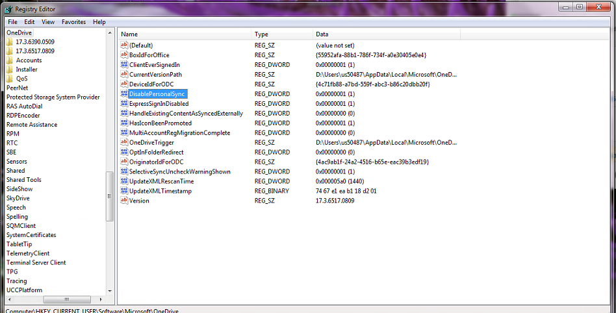Open the Help menu
Viewport: 616px width, 313px height.
99,22
